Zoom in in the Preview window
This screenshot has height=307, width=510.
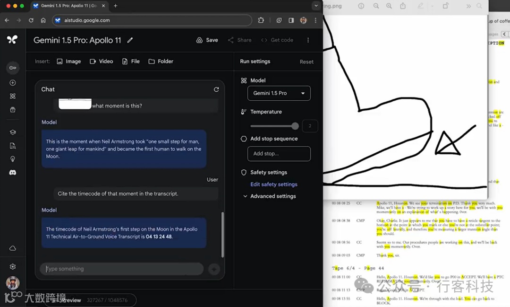pos(389,6)
